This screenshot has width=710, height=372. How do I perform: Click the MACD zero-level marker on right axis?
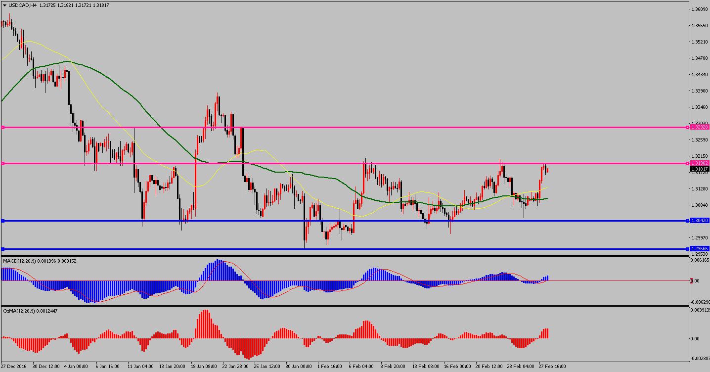692,280
